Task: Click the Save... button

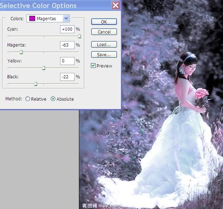Action: (104, 55)
